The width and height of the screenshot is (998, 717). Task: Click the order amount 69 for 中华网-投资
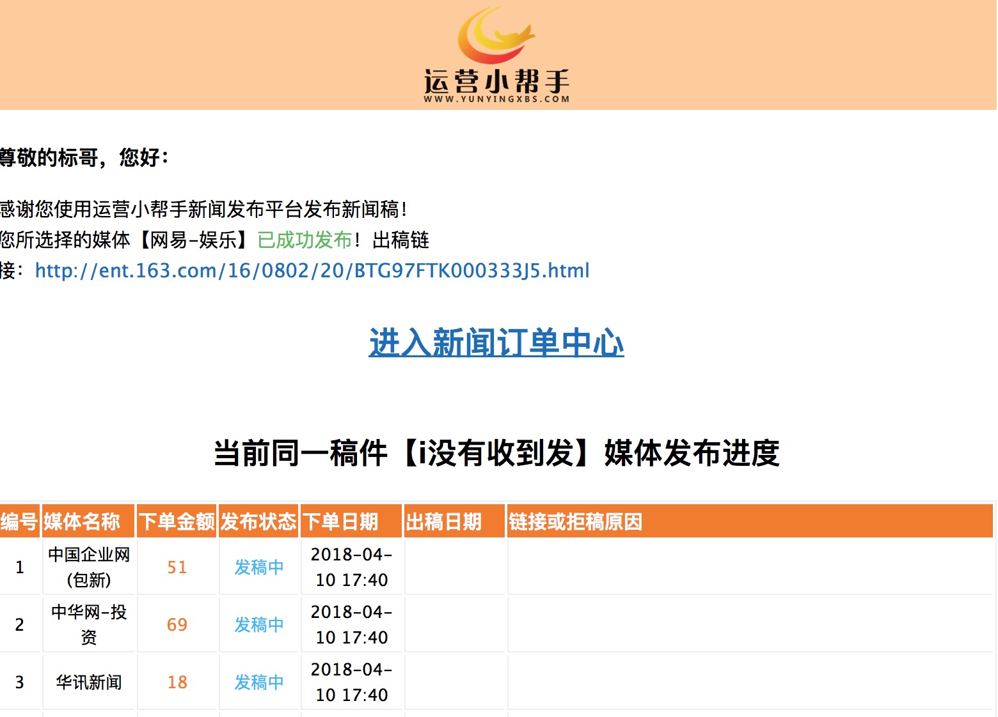coord(177,624)
